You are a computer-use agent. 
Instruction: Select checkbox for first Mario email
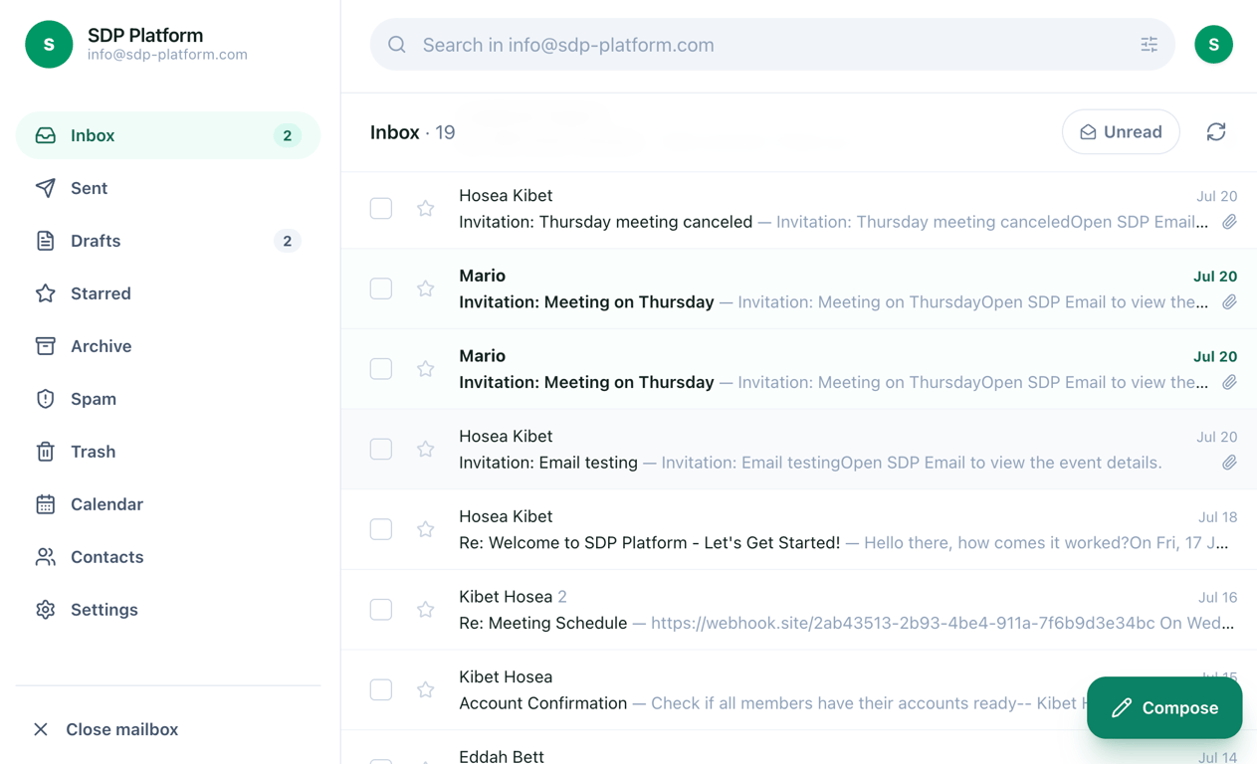pos(381,288)
